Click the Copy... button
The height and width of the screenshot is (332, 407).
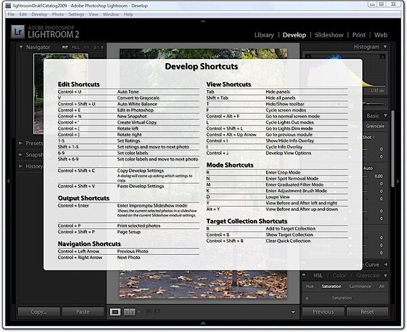tap(39, 312)
